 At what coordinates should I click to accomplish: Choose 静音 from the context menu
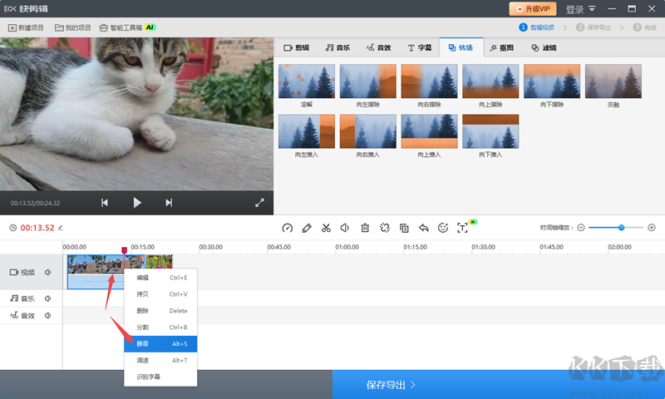tap(160, 344)
